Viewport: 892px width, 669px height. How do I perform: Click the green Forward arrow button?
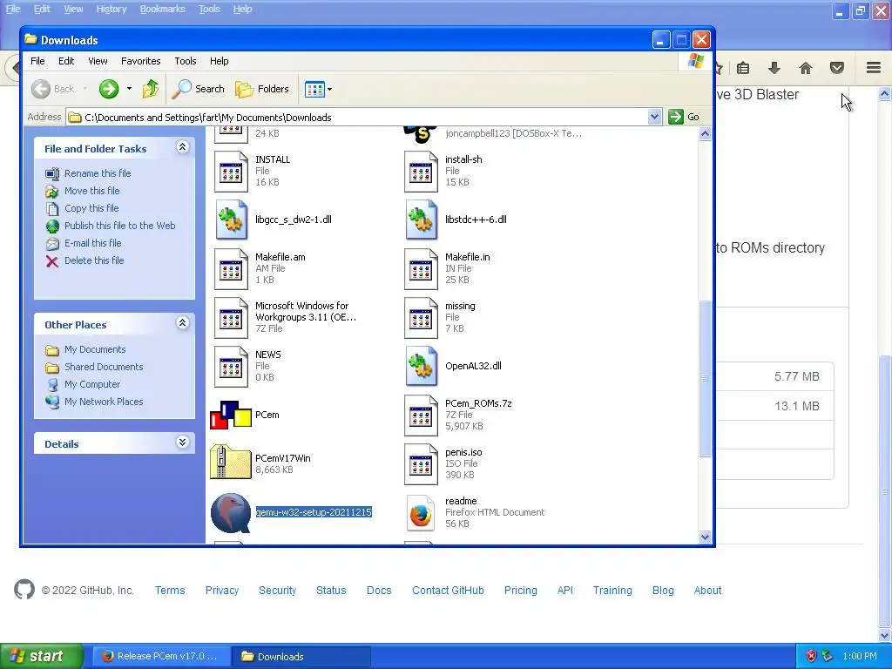[109, 89]
